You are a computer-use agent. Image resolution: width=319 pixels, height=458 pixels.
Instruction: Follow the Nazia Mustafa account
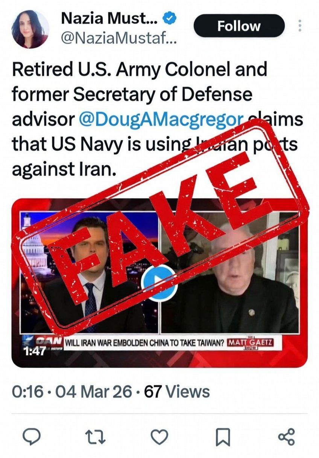tap(239, 26)
